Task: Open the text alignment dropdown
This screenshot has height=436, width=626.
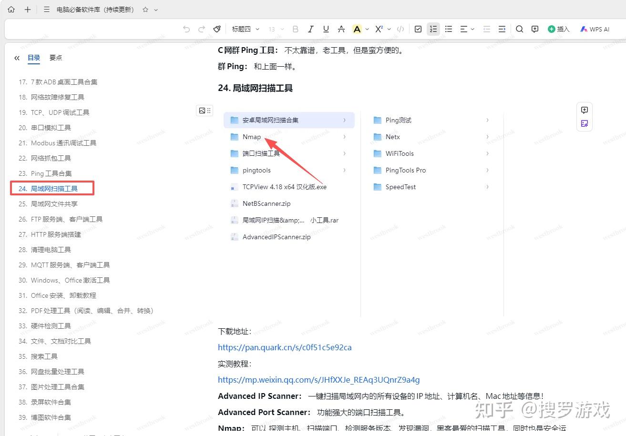Action: (x=467, y=29)
